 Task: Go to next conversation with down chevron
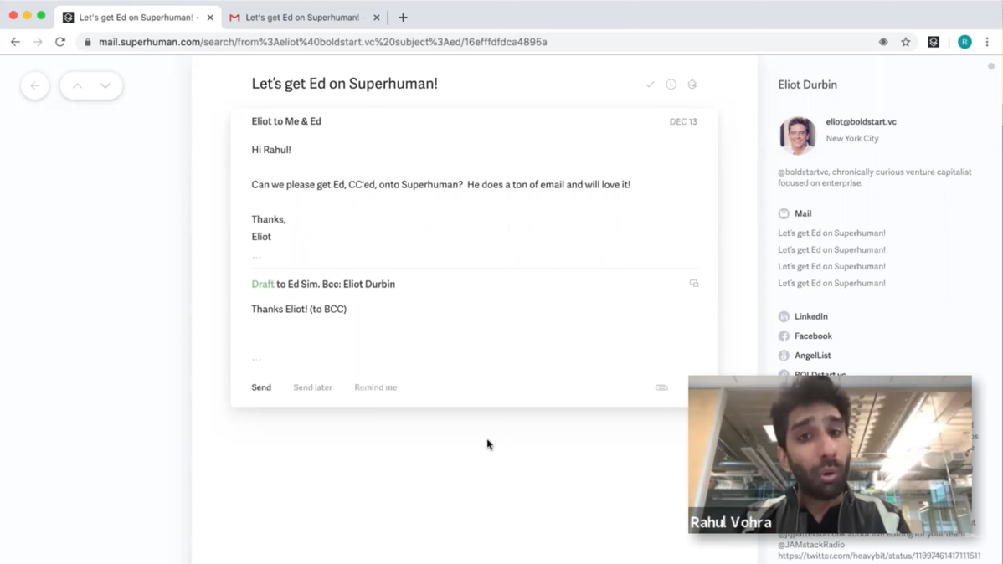(105, 85)
